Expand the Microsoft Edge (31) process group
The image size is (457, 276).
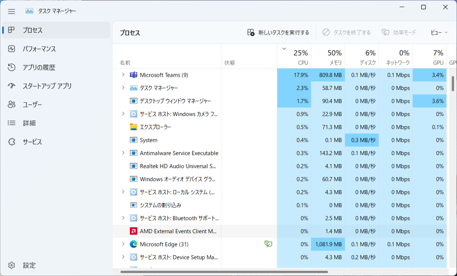pyautogui.click(x=123, y=244)
